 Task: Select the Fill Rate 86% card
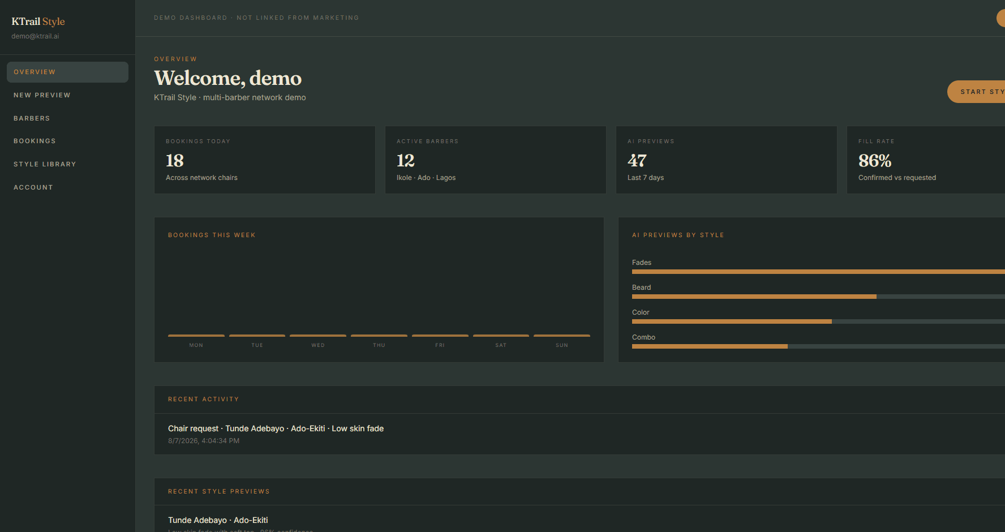[x=926, y=160]
